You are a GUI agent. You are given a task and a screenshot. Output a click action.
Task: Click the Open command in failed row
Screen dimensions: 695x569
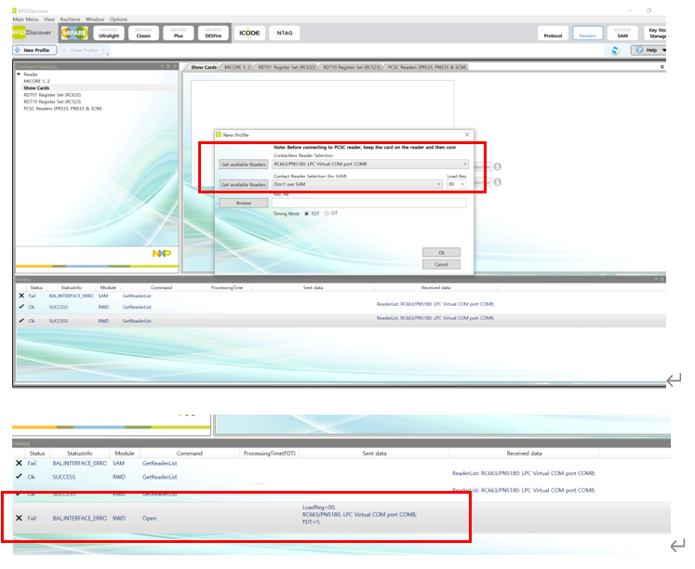click(x=150, y=518)
